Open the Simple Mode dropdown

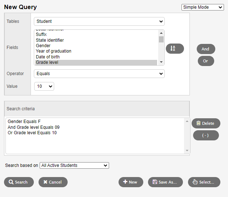[203, 7]
